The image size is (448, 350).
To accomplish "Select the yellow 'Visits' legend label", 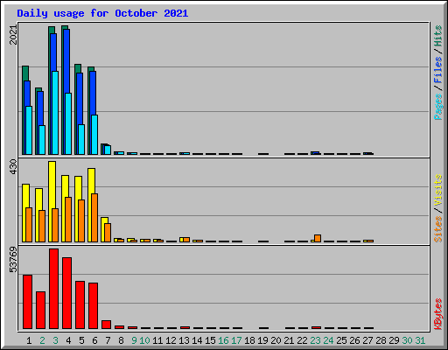I will [x=438, y=191].
